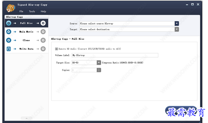Select the Main Movie source disc icon
The width and height of the screenshot is (208, 123).
9,32
